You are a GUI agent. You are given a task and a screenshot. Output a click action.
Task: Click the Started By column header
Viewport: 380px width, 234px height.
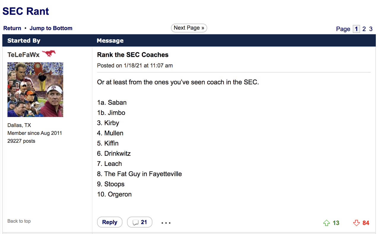24,41
